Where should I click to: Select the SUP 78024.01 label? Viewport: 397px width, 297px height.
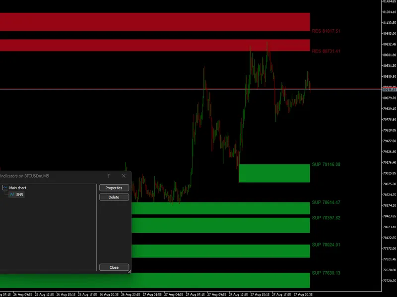(326, 245)
